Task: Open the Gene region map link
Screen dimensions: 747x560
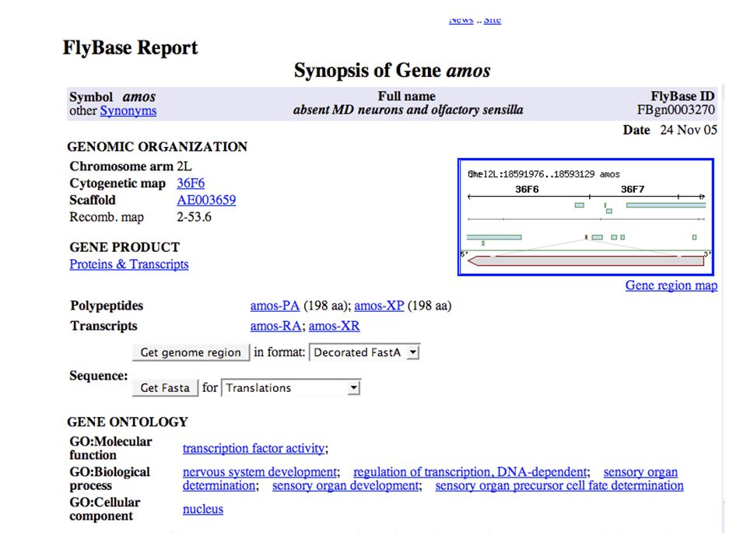Action: point(672,285)
